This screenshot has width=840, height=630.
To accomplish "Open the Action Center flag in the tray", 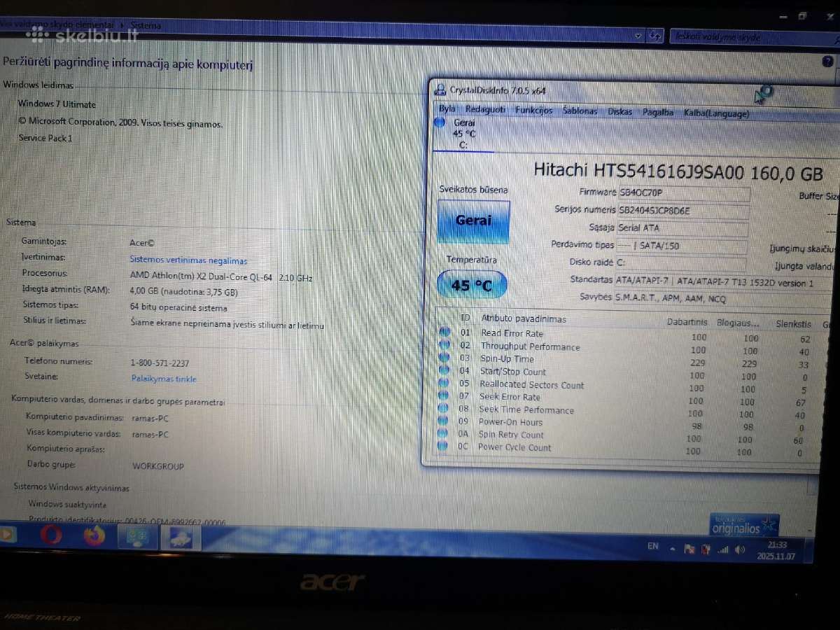I will coord(689,549).
